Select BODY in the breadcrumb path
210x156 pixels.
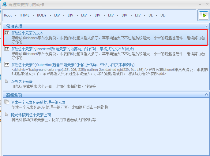click(x=42, y=15)
